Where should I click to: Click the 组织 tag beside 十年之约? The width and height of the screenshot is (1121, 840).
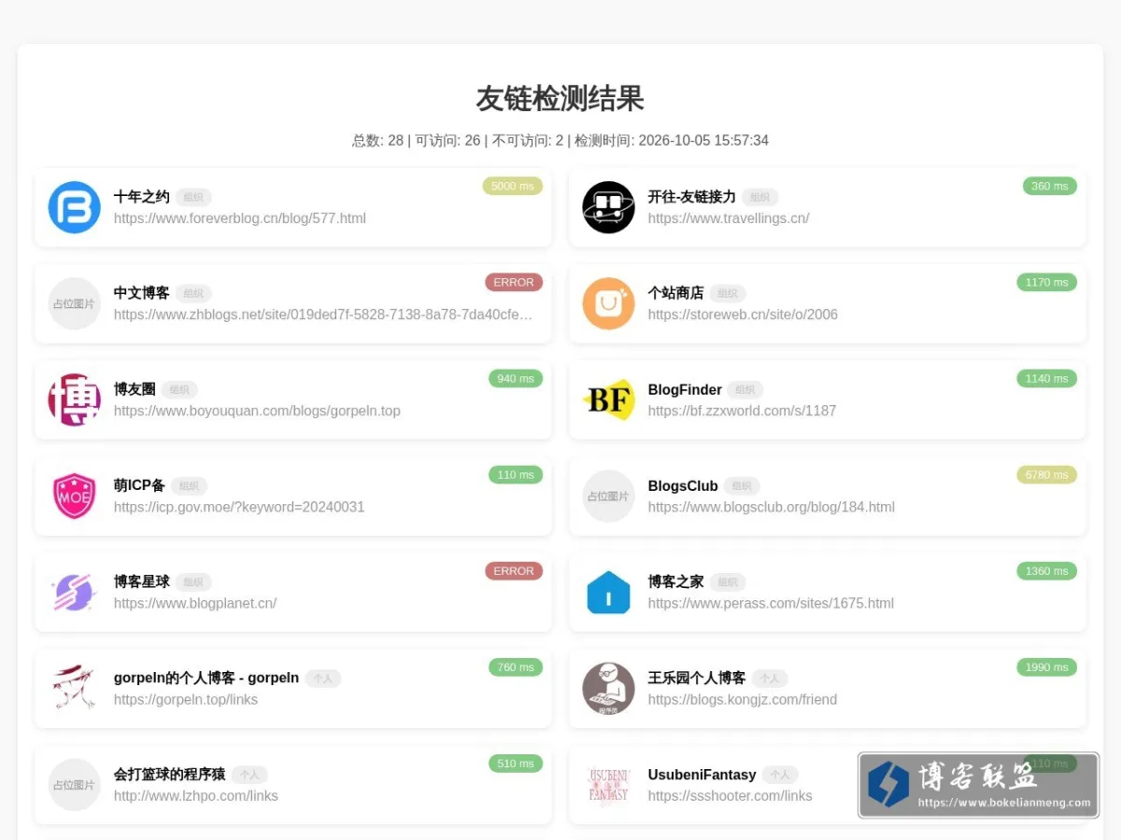pos(193,198)
